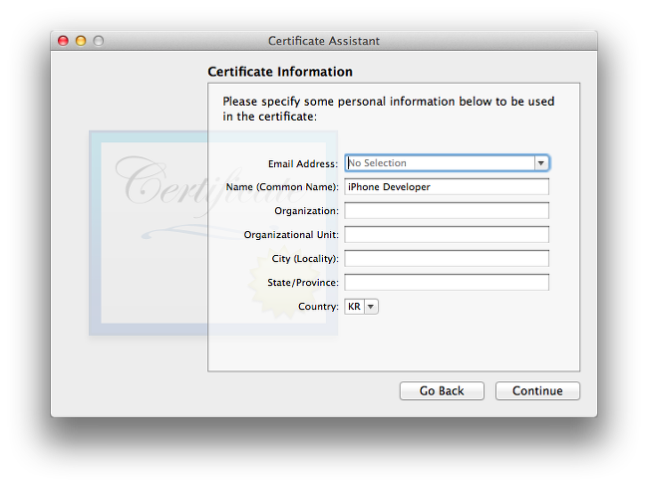Click the Country label text
Viewport: 648px width, 487px height.
tap(318, 307)
